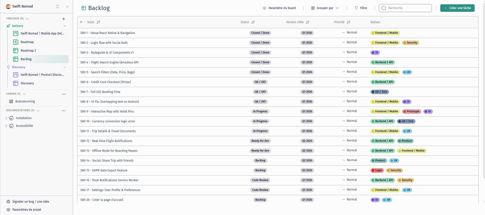Click Normal priority of SWI-20

[x=350, y=199]
